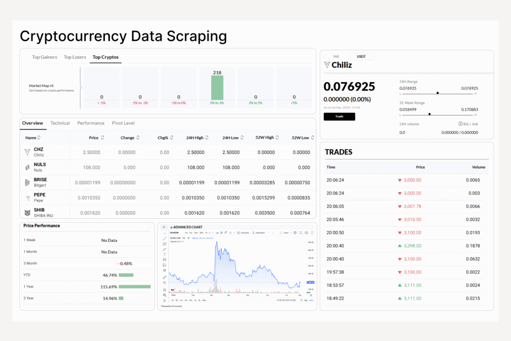
Task: Click the 52 Week Range slider marker
Action: point(429,114)
